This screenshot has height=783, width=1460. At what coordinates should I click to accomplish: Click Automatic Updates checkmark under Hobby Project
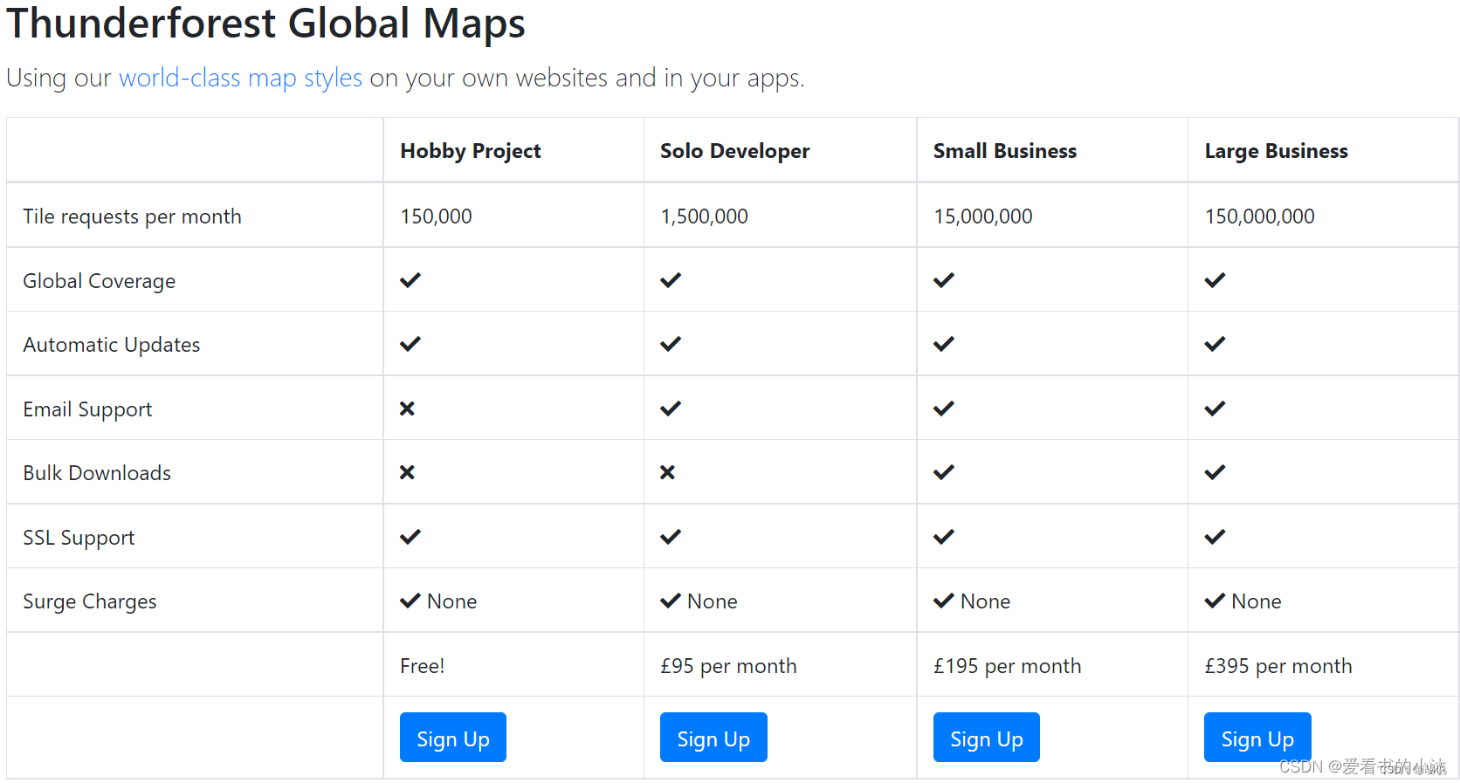coord(410,344)
